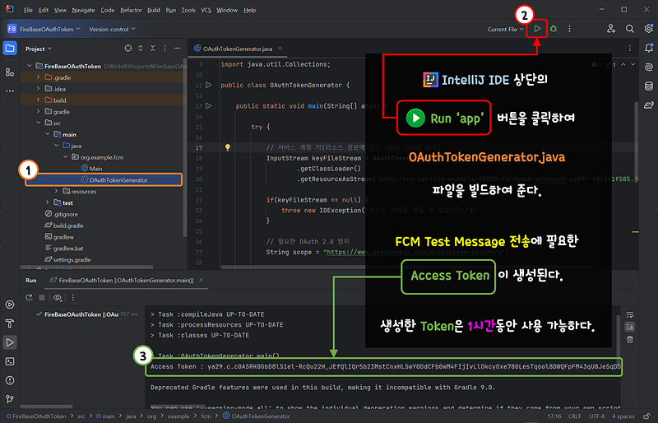Screen dimensions: 658x423
Task: Open the Project tool window icon
Action: 10,49
